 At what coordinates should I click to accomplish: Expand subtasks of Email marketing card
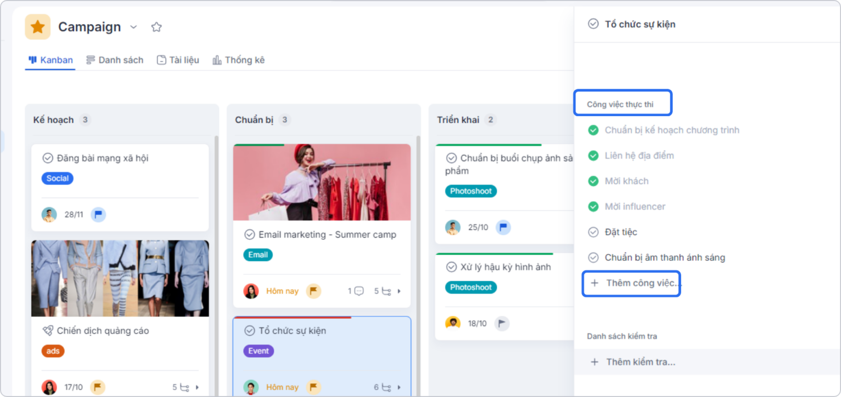[399, 291]
